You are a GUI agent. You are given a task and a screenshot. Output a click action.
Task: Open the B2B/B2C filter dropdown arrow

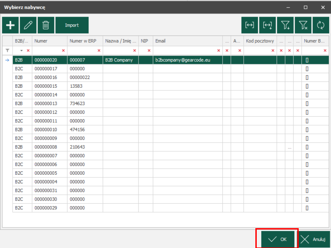point(21,51)
